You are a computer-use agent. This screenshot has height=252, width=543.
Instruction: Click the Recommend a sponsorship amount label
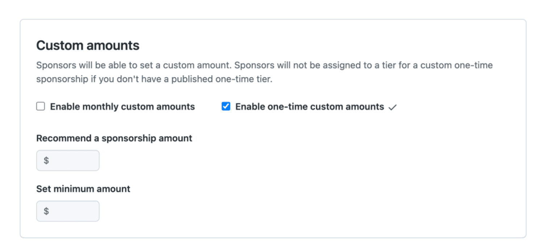(x=114, y=138)
